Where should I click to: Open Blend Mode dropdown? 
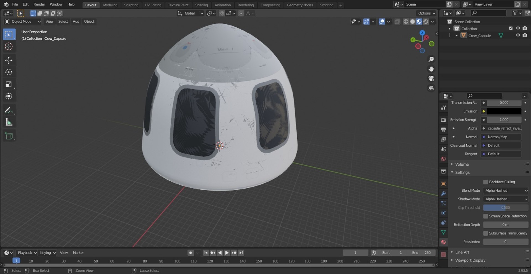tap(506, 191)
